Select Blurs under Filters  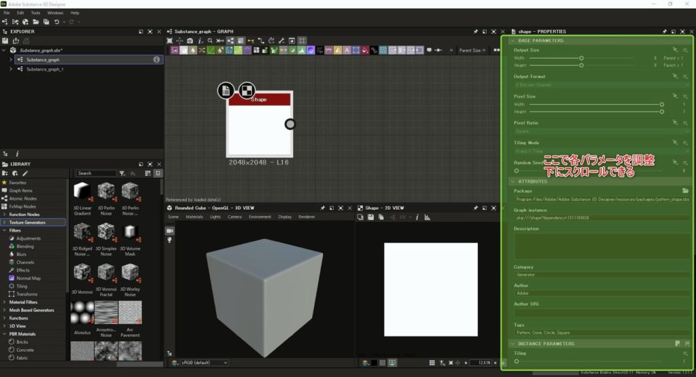tap(21, 255)
